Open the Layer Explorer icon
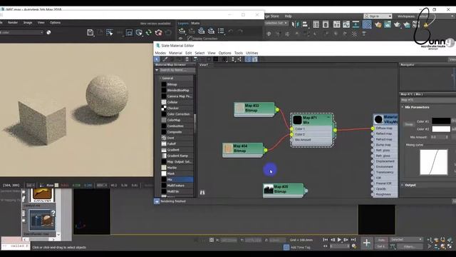The width and height of the screenshot is (456, 257). pyautogui.click(x=326, y=24)
